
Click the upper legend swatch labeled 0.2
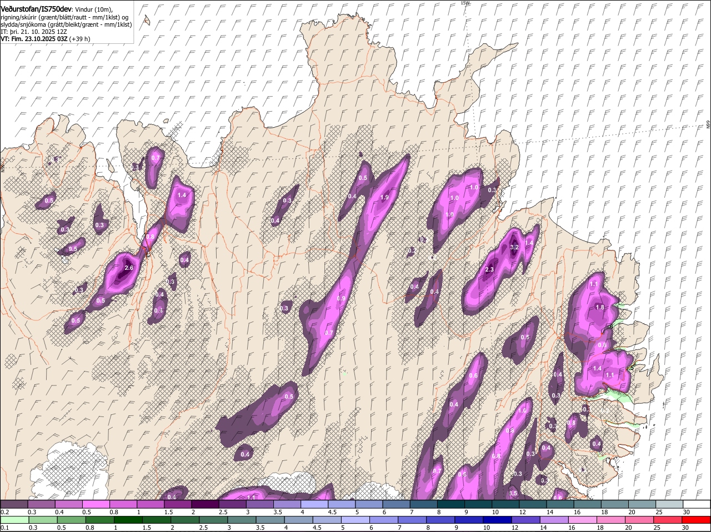click(x=14, y=504)
